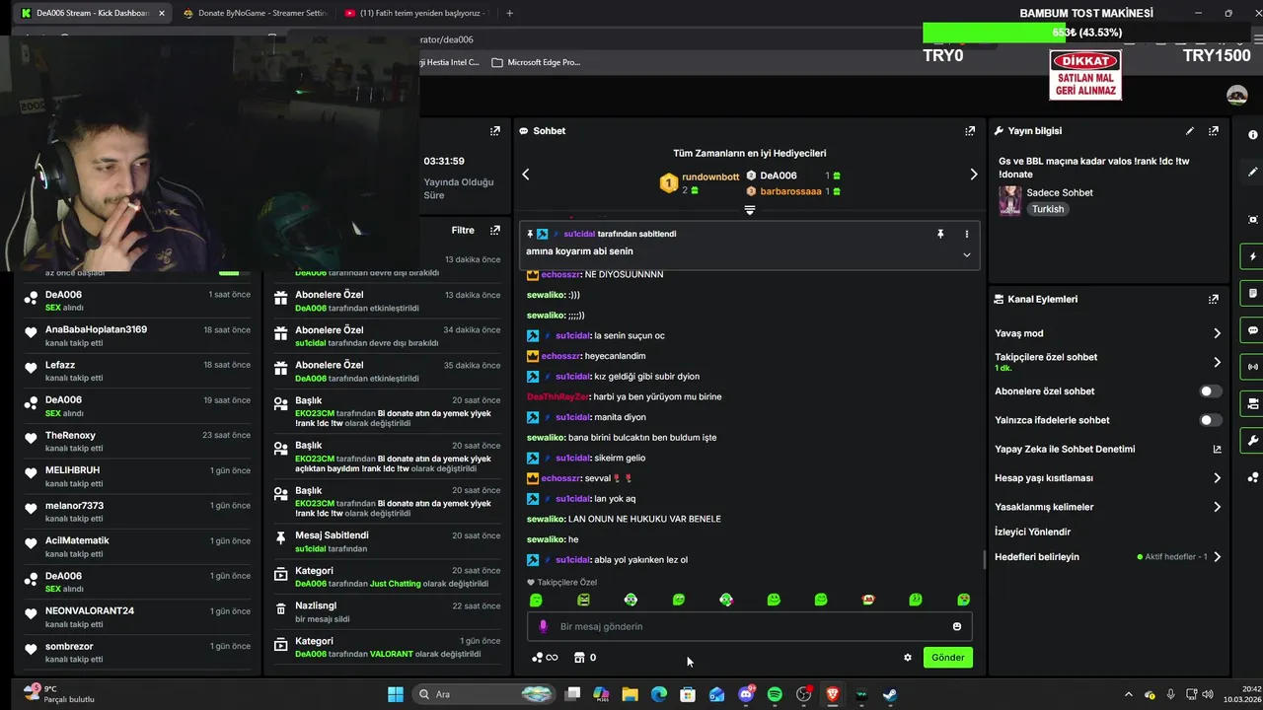
Task: Click the Filtre button in activity log
Action: 463,230
